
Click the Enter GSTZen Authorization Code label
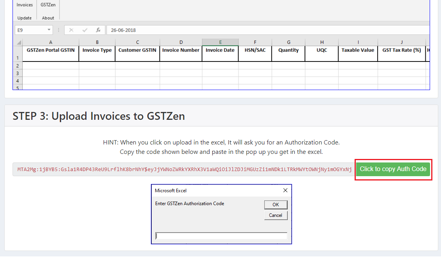pyautogui.click(x=190, y=204)
